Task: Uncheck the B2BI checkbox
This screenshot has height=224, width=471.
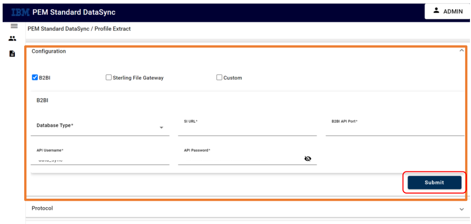Action: 35,77
